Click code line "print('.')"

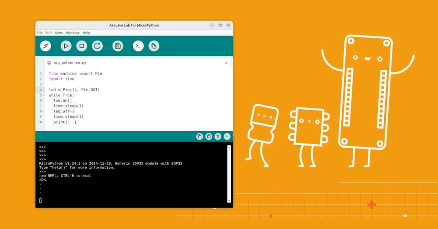point(65,122)
